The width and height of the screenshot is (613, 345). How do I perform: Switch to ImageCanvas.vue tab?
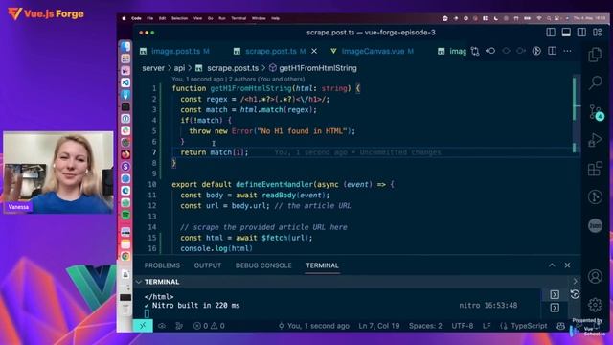click(372, 51)
